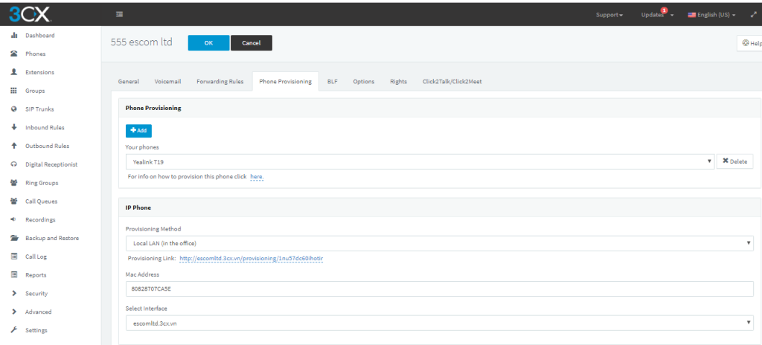Image resolution: width=762 pixels, height=345 pixels.
Task: Click the Extensions person icon
Action: pos(14,72)
